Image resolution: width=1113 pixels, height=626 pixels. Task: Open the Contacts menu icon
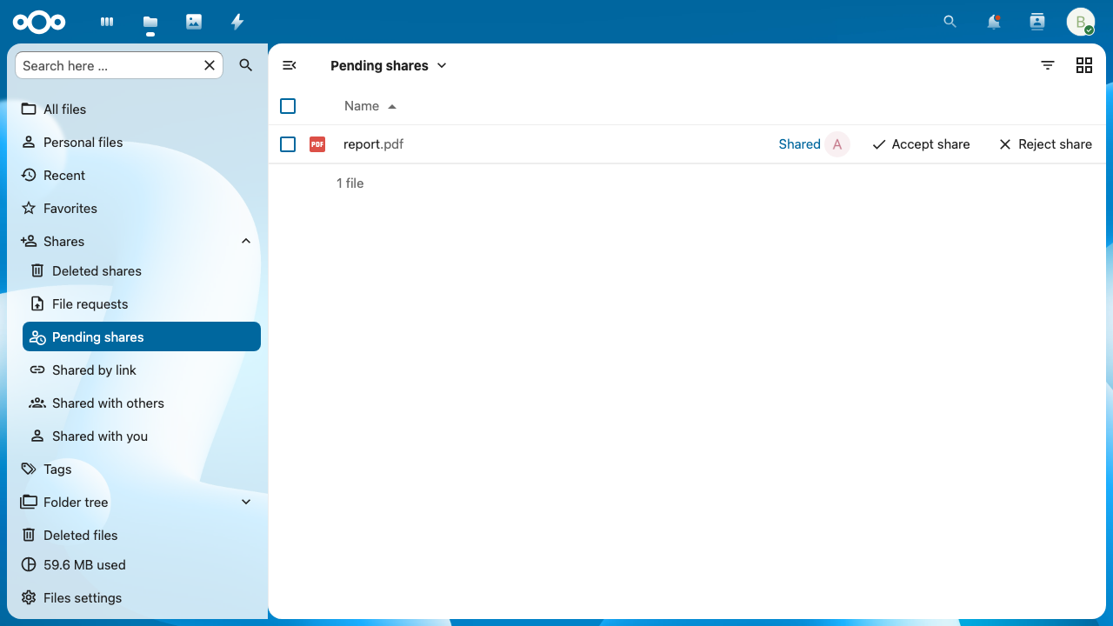tap(1037, 22)
